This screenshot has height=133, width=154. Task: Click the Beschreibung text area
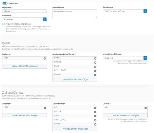coord(75,14)
